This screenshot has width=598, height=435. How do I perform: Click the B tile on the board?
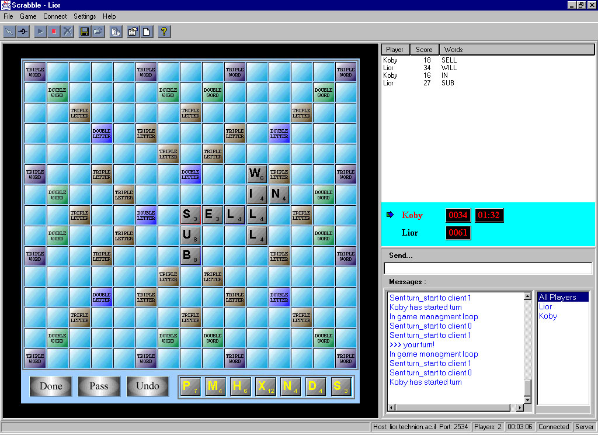click(190, 256)
